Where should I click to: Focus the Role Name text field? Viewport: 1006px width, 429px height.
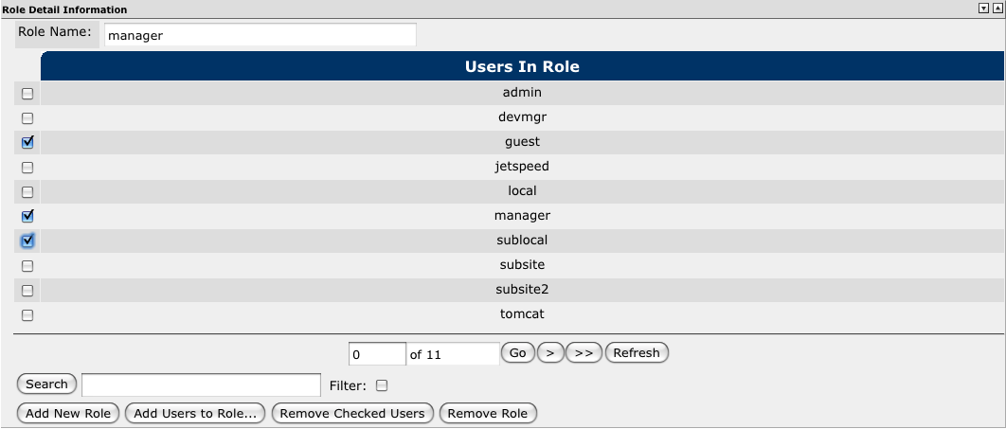pyautogui.click(x=259, y=35)
